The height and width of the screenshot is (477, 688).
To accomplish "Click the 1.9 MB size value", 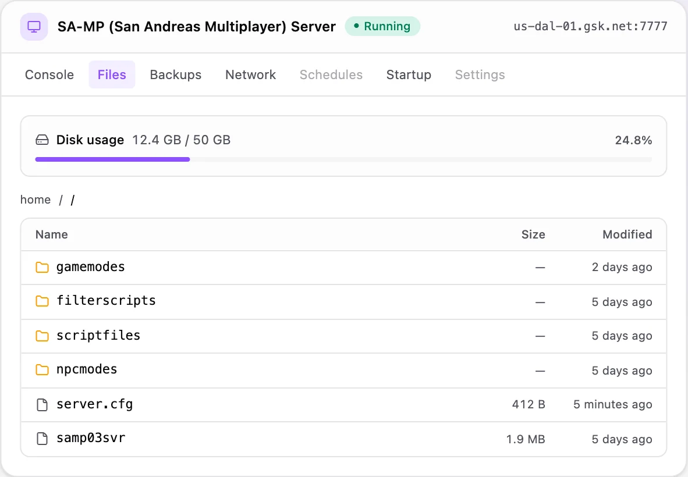I will pyautogui.click(x=526, y=439).
